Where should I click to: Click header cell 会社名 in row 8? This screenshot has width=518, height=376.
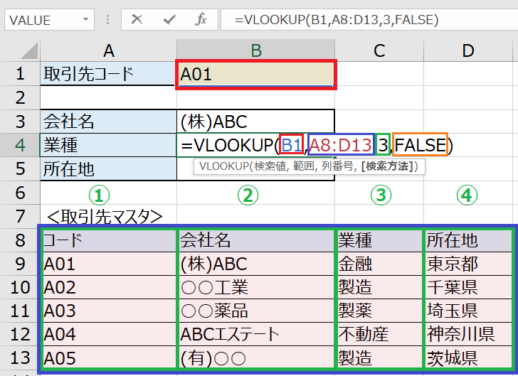pyautogui.click(x=256, y=240)
